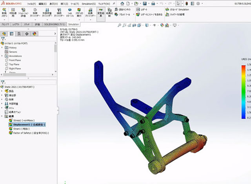Click Zoom to Fit magnifier icon
The image size is (251, 184).
coord(119,25)
